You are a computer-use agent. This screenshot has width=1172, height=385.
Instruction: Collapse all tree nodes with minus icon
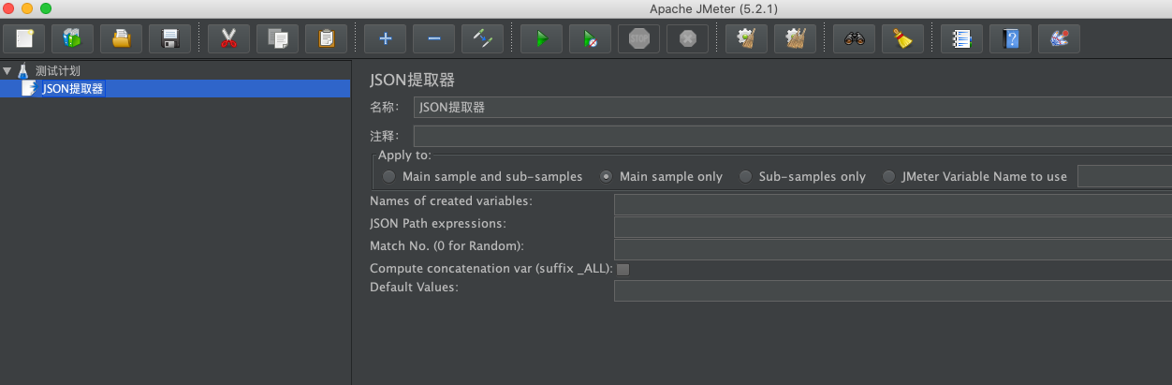coord(433,38)
